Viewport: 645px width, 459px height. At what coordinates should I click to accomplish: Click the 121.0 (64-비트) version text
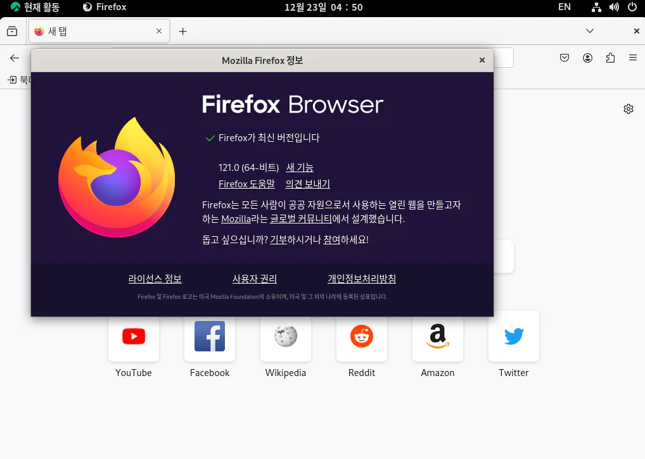248,168
